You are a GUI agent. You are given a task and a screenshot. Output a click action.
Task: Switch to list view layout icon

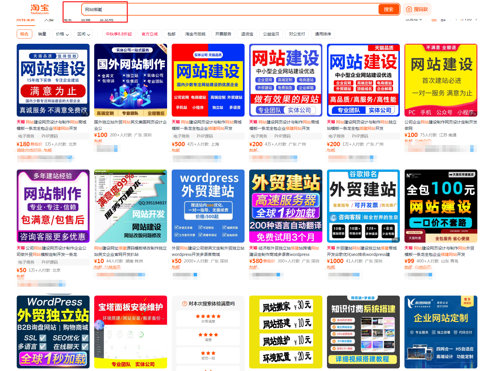pyautogui.click(x=444, y=20)
